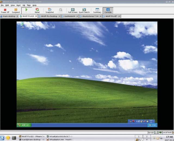Close the travis-desktop tab
This screenshot has width=174, height=141.
tap(17, 16)
